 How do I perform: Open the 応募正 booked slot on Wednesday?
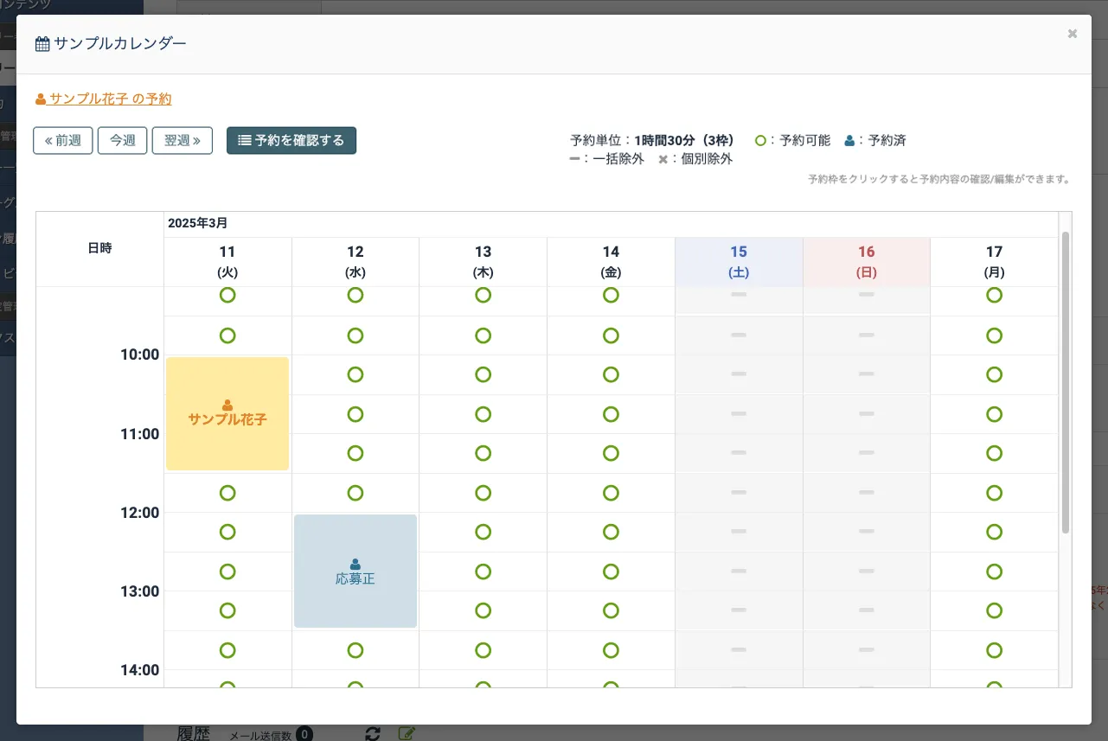[355, 571]
